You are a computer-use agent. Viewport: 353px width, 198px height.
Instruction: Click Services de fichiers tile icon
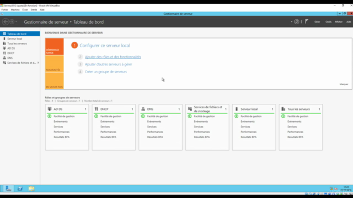click(190, 109)
